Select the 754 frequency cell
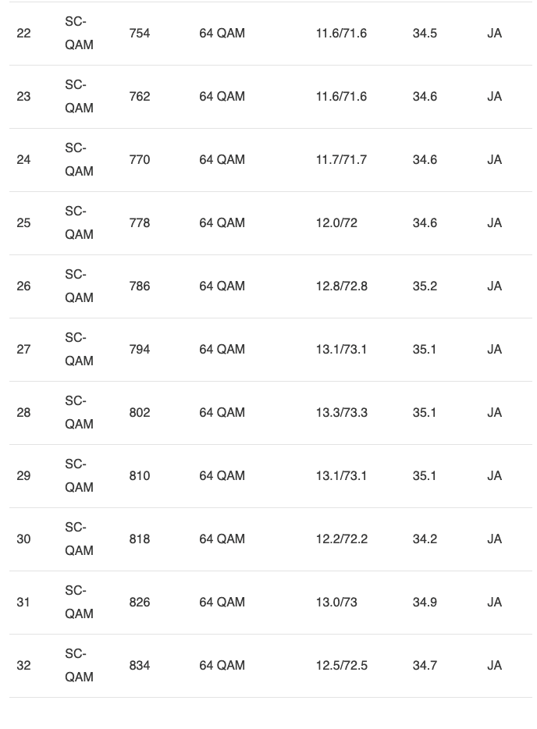Screen dimensions: 537x729 tap(140, 34)
